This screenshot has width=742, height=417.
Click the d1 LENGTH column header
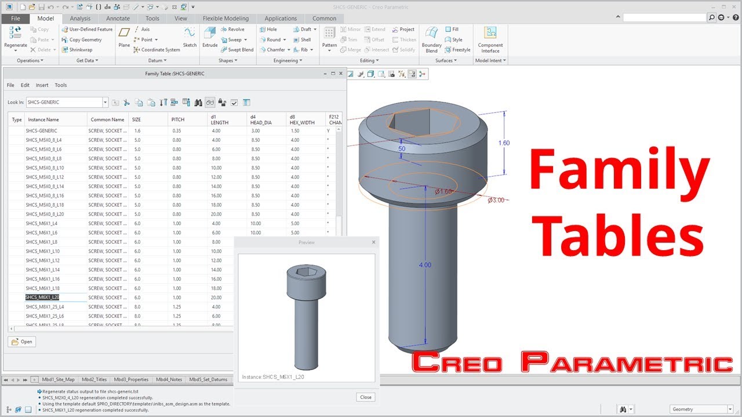click(x=227, y=119)
